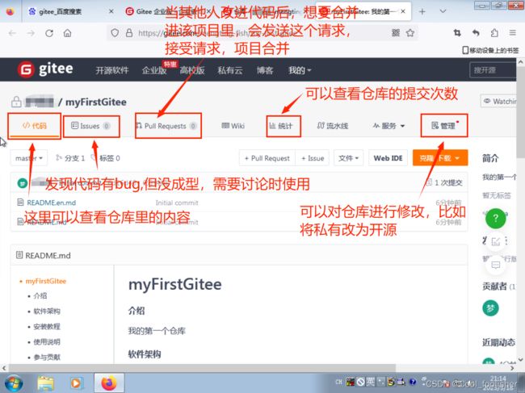Image resolution: width=525 pixels, height=393 pixels.
Task: Click the green help question mark button
Action: click(496, 219)
